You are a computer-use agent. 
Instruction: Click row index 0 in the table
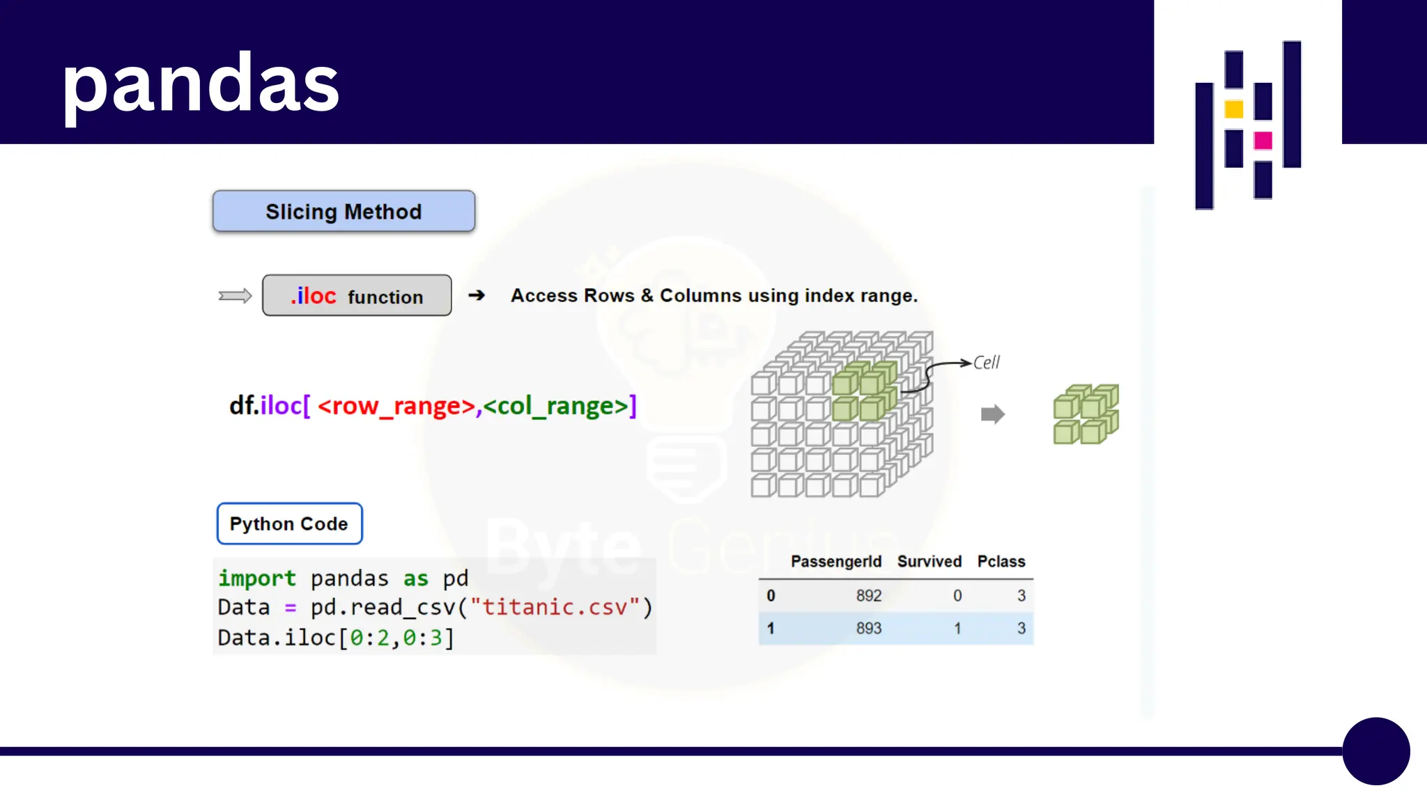[771, 595]
